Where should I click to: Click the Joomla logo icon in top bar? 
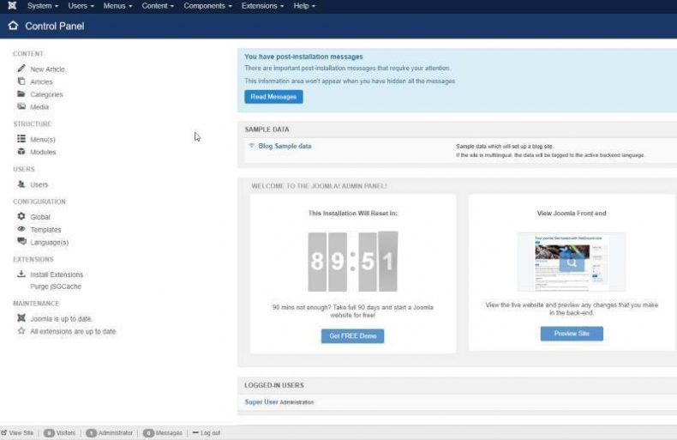click(x=12, y=6)
